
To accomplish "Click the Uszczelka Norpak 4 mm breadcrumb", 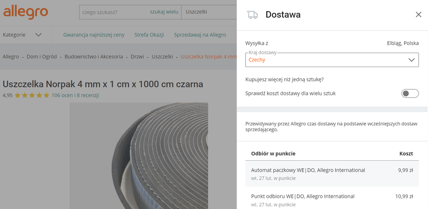I will (209, 56).
